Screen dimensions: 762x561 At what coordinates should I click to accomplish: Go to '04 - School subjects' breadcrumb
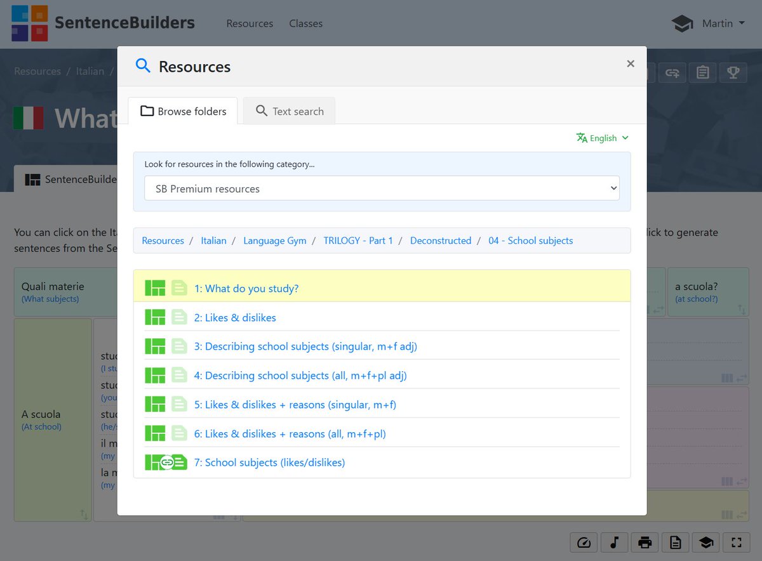point(530,241)
